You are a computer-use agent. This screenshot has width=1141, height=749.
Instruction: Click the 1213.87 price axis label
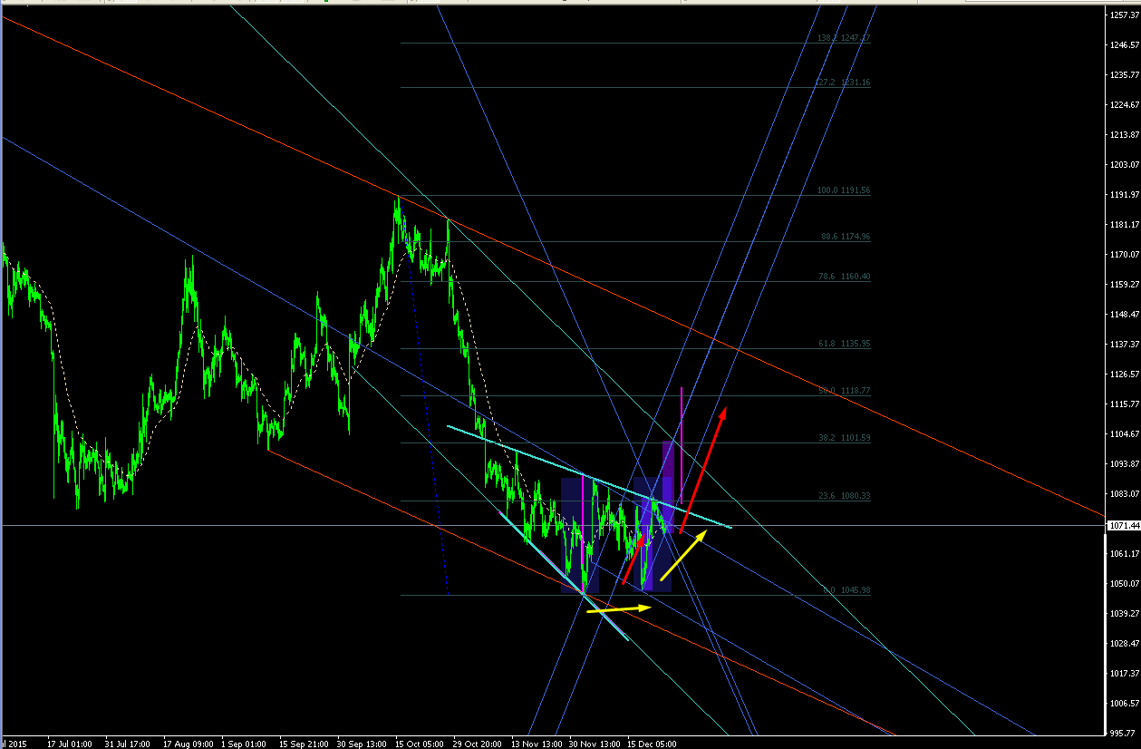(x=1125, y=135)
